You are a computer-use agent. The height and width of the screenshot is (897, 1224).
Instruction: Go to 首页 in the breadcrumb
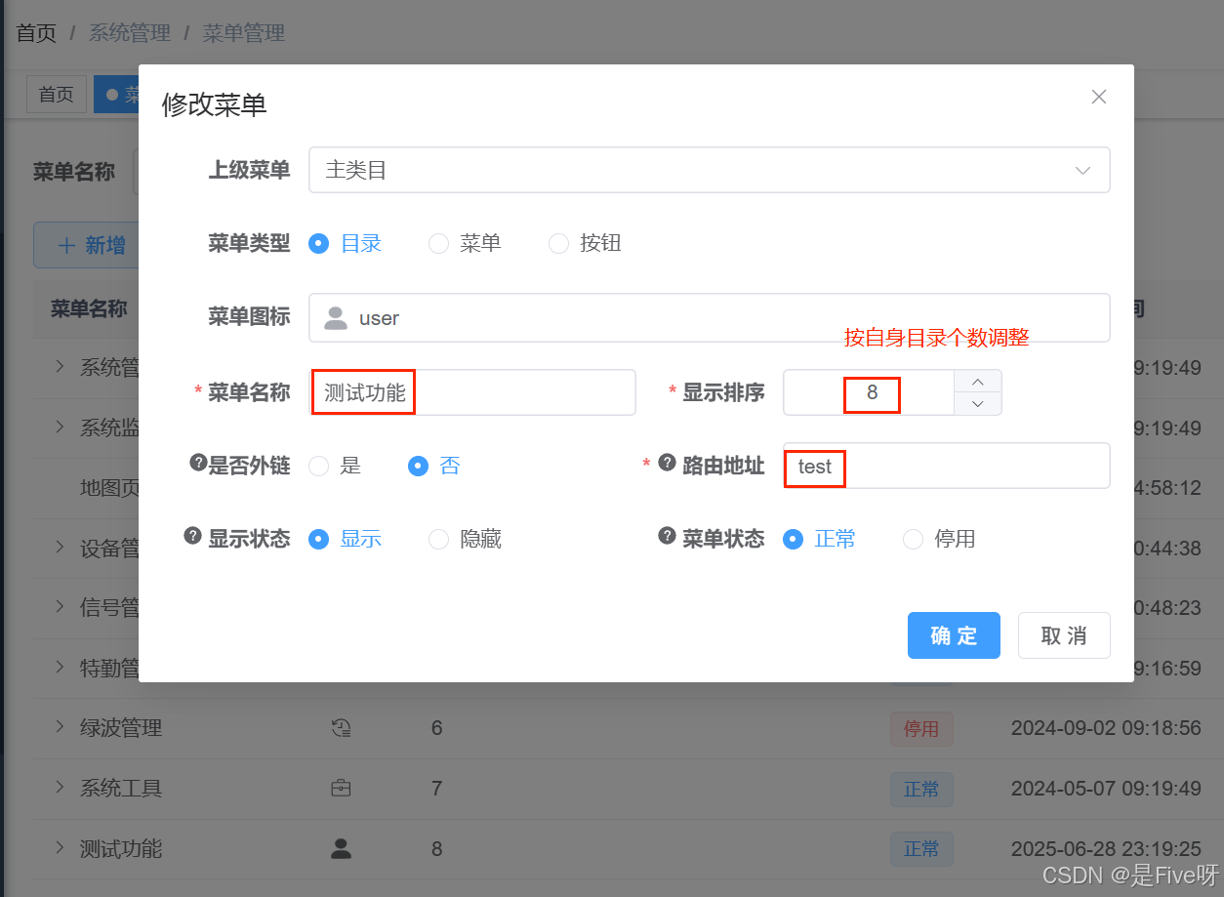(37, 33)
